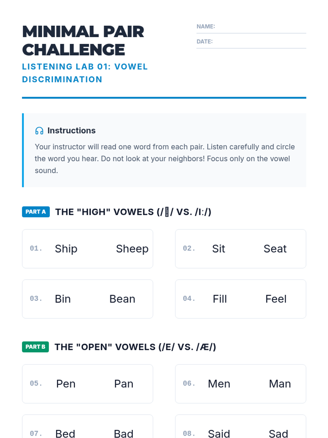Click the green PART B badge
Screen dimensions: 328x438
(36, 347)
